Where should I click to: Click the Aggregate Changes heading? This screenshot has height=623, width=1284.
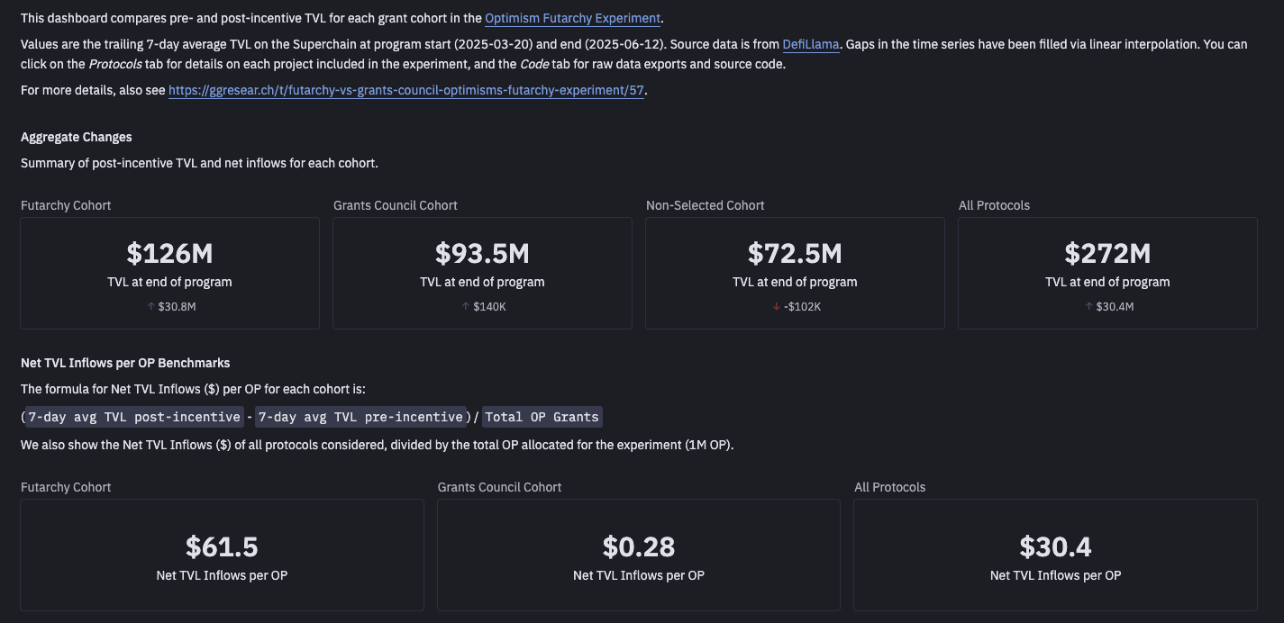coord(77,137)
